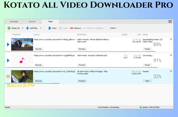Screen dimensions: 178x117
Task: Expand the Paste Link dropdown arrow
Action: pyautogui.click(x=23, y=28)
